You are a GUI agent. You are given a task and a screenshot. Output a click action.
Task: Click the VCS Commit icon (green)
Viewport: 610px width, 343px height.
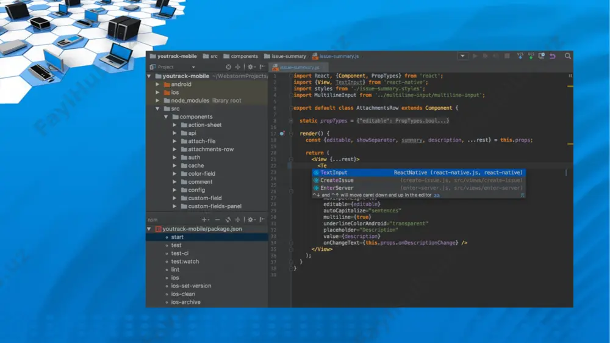531,56
